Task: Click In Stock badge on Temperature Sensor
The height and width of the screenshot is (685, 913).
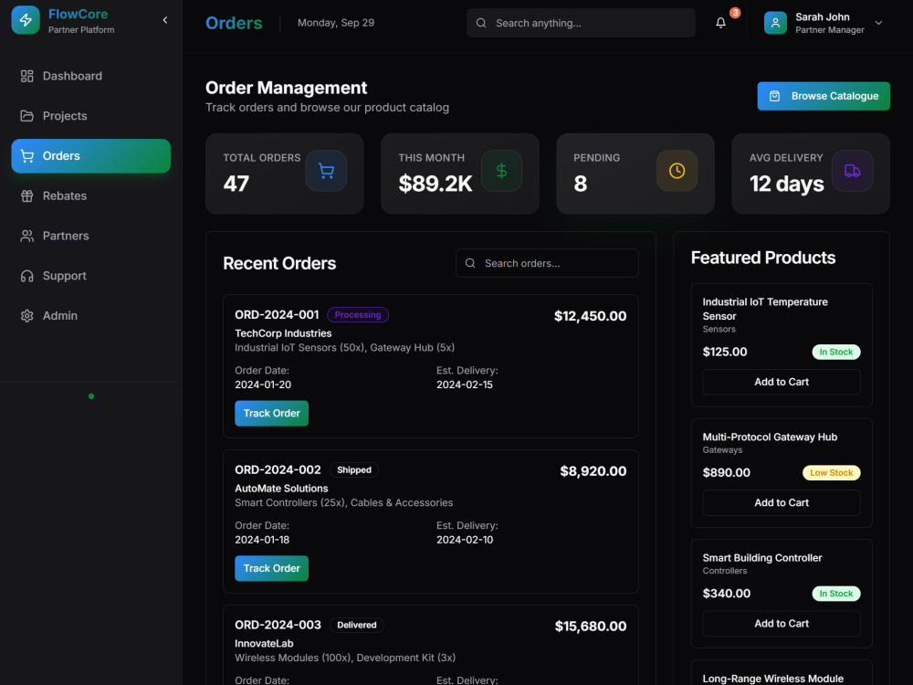Action: (x=836, y=352)
